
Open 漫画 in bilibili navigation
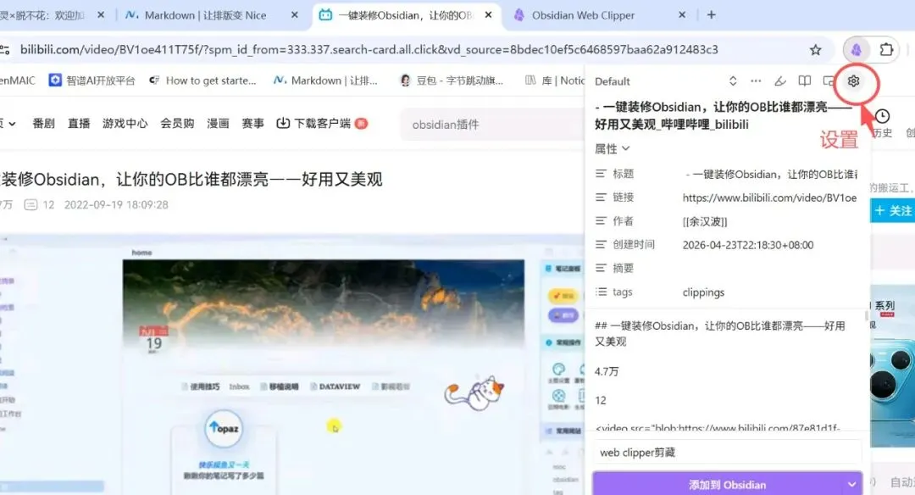tap(218, 123)
